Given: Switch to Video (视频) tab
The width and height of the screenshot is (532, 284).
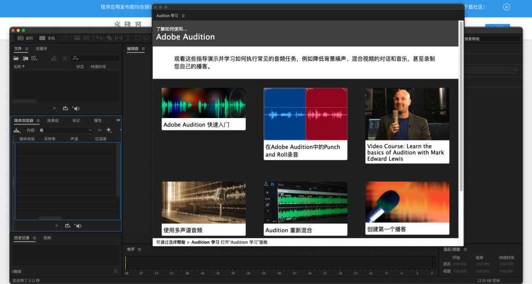Looking at the screenshot, I should pyautogui.click(x=47, y=238).
